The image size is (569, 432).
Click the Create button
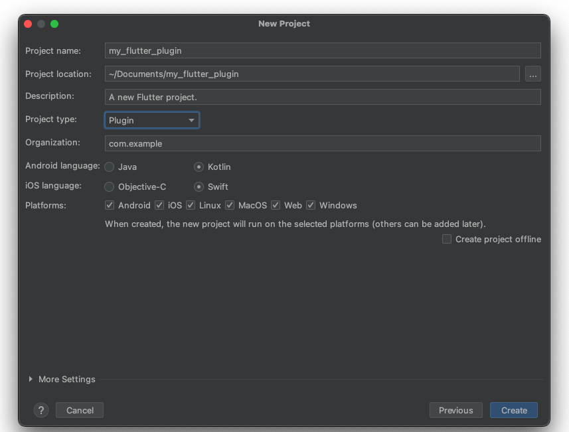tap(514, 410)
